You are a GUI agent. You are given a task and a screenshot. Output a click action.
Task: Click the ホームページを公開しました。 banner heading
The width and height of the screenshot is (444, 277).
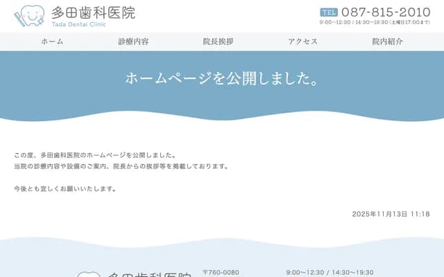click(x=222, y=78)
